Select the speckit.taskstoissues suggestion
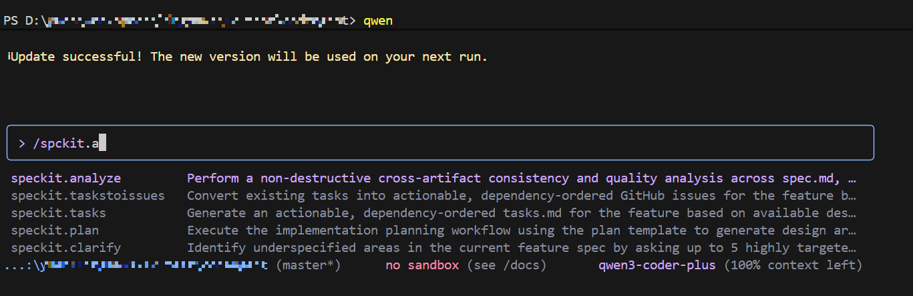Viewport: 913px width, 296px height. [87, 196]
